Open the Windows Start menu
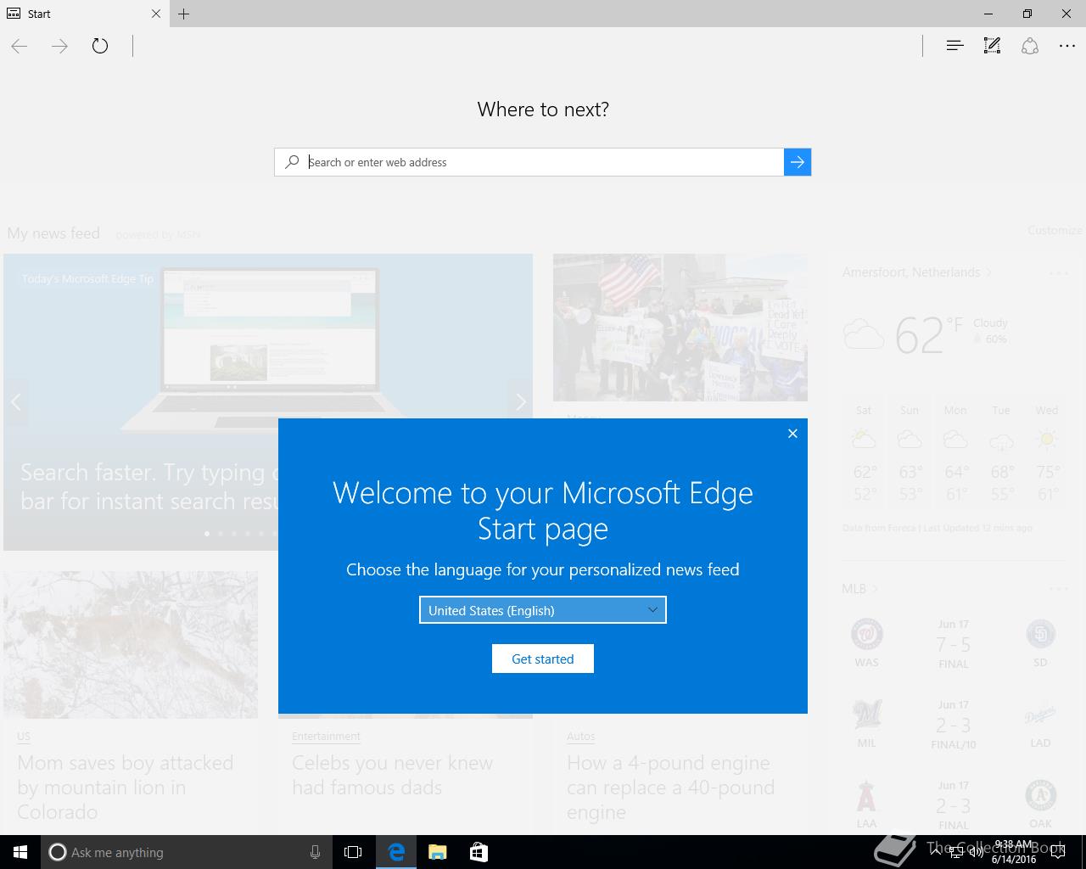Viewport: 1086px width, 869px height. (20, 852)
